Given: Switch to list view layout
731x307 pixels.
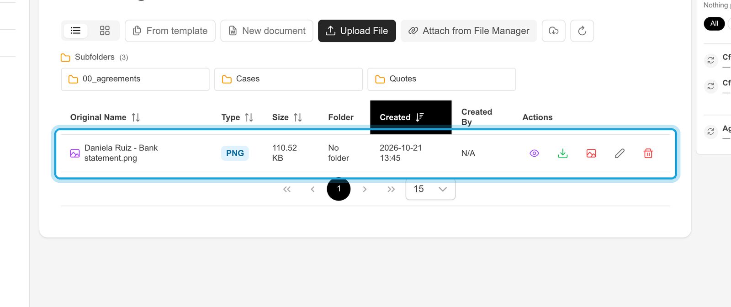Looking at the screenshot, I should (x=76, y=31).
